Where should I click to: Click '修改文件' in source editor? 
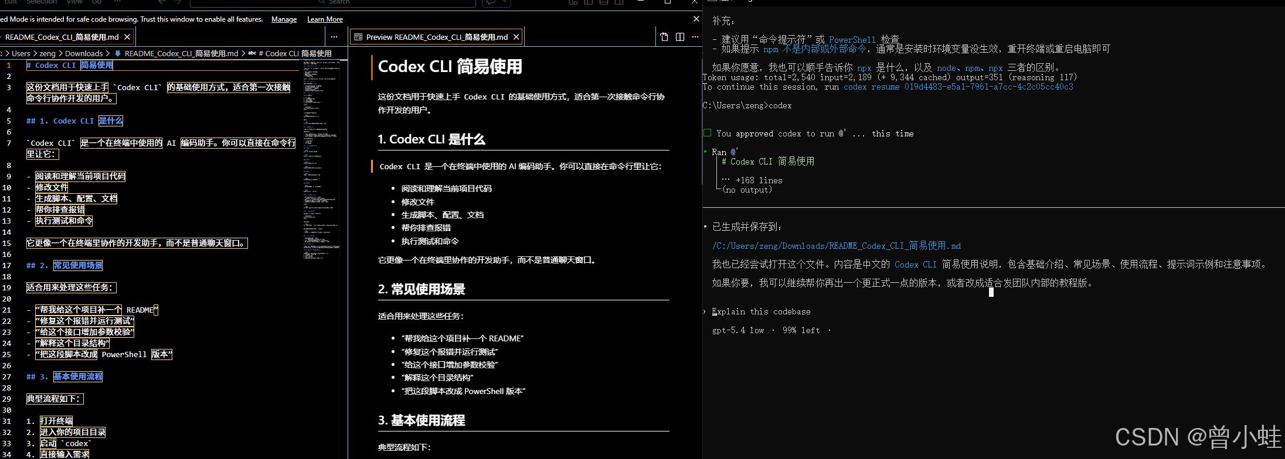(52, 187)
